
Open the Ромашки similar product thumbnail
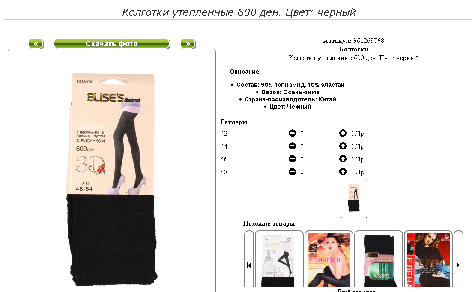[x=329, y=260]
